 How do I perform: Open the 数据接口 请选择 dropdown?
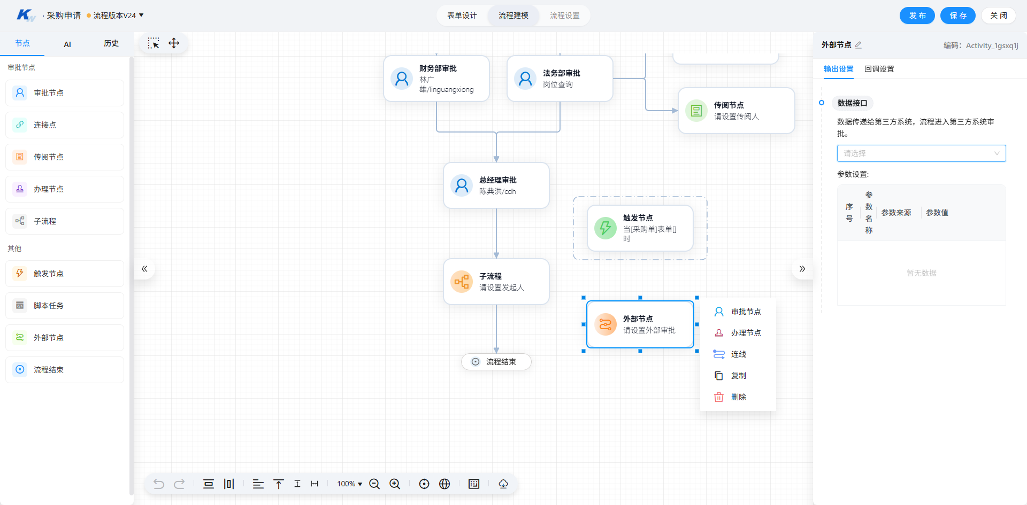click(921, 153)
